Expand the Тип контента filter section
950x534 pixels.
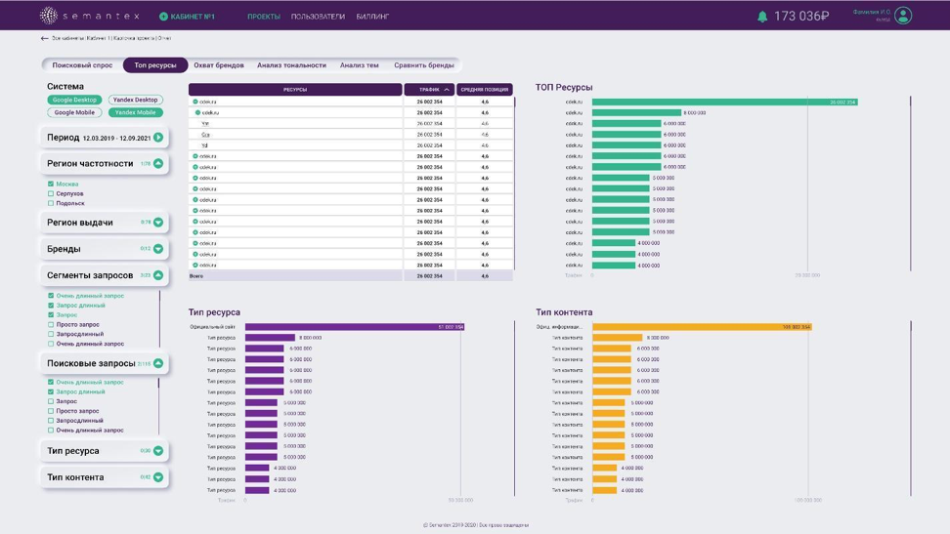pos(158,477)
